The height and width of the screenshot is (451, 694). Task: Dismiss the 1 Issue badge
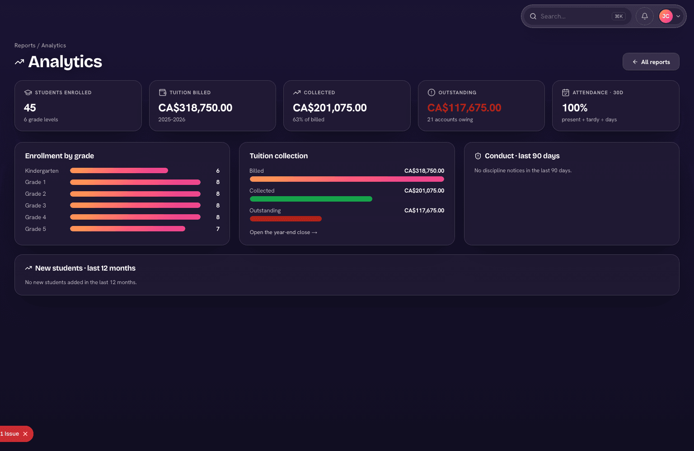point(25,434)
